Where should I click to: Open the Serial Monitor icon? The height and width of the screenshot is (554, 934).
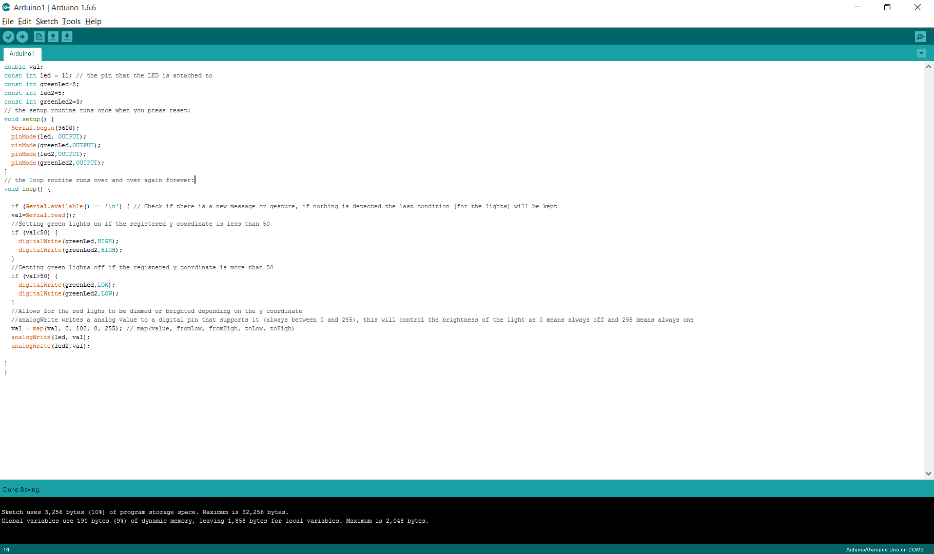[920, 36]
